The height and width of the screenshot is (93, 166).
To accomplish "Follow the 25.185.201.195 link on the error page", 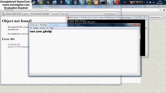I will pyautogui.click(x=14, y=44).
